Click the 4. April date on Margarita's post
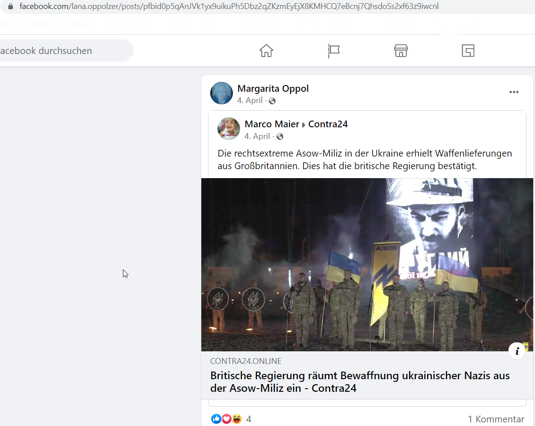The width and height of the screenshot is (535, 426). pos(250,100)
